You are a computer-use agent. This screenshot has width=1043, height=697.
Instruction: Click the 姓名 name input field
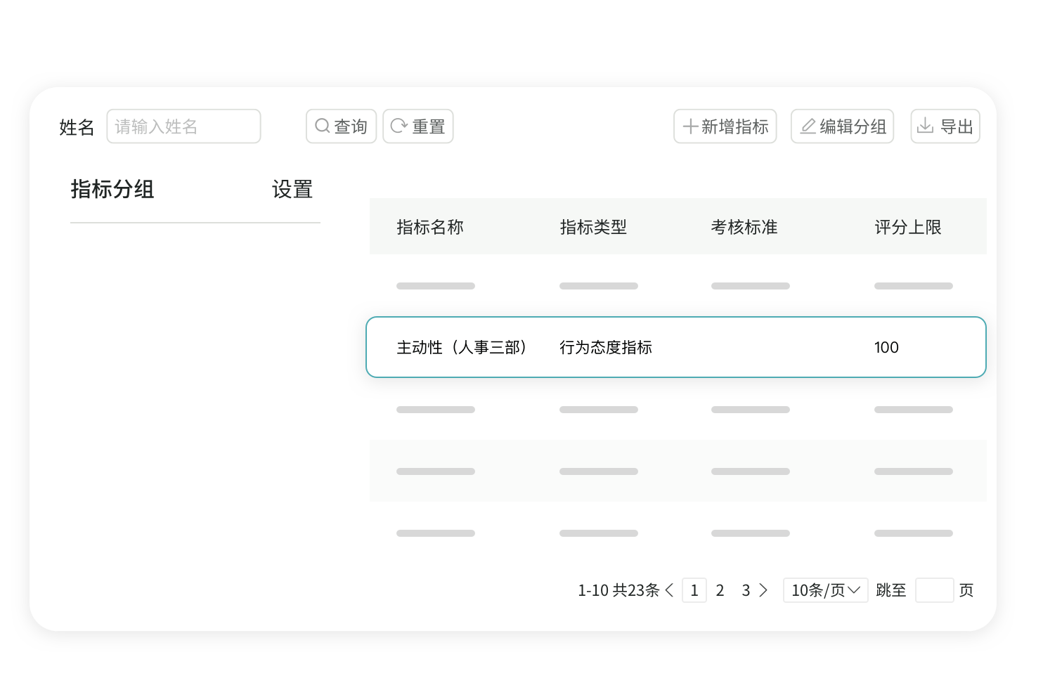183,126
